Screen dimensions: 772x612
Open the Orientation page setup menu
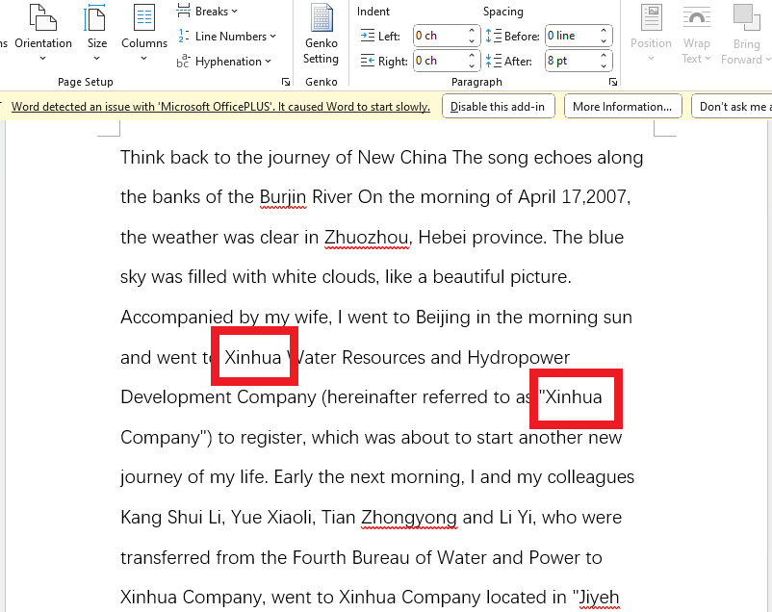click(x=42, y=32)
